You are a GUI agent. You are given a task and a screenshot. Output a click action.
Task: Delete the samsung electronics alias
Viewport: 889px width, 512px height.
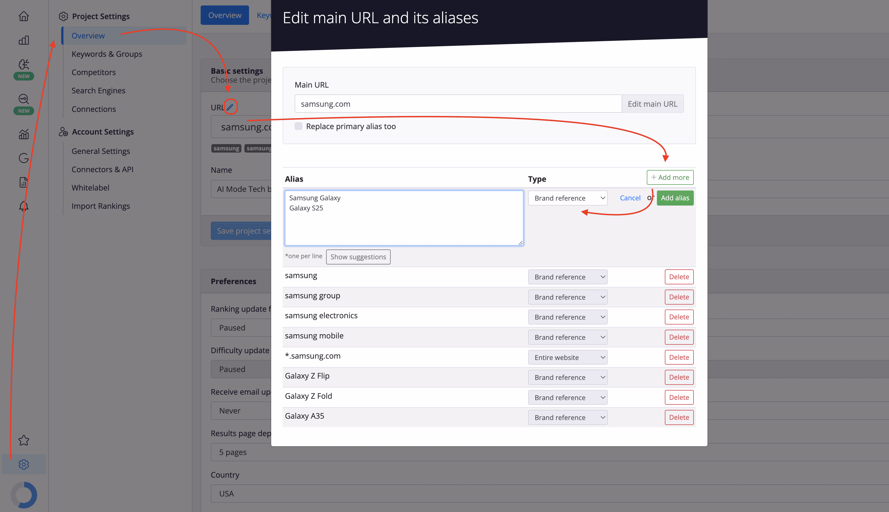(679, 317)
